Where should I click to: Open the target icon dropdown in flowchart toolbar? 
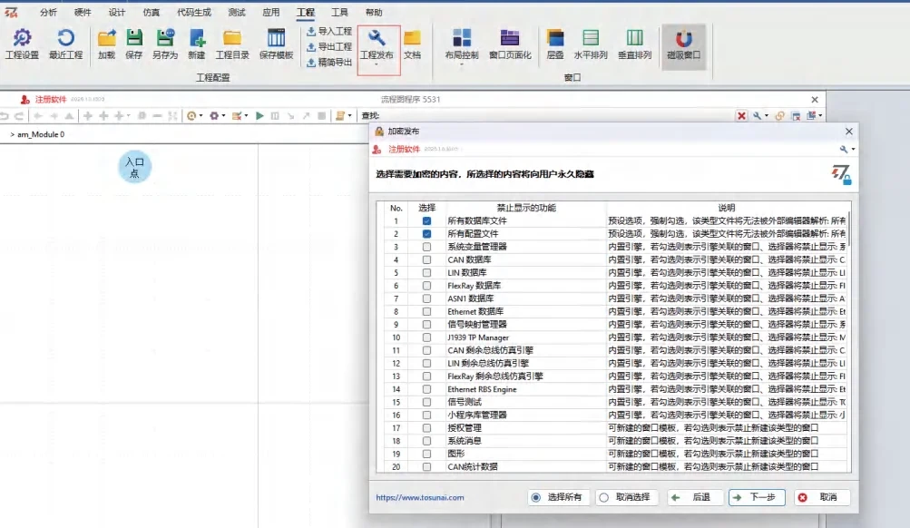194,116
